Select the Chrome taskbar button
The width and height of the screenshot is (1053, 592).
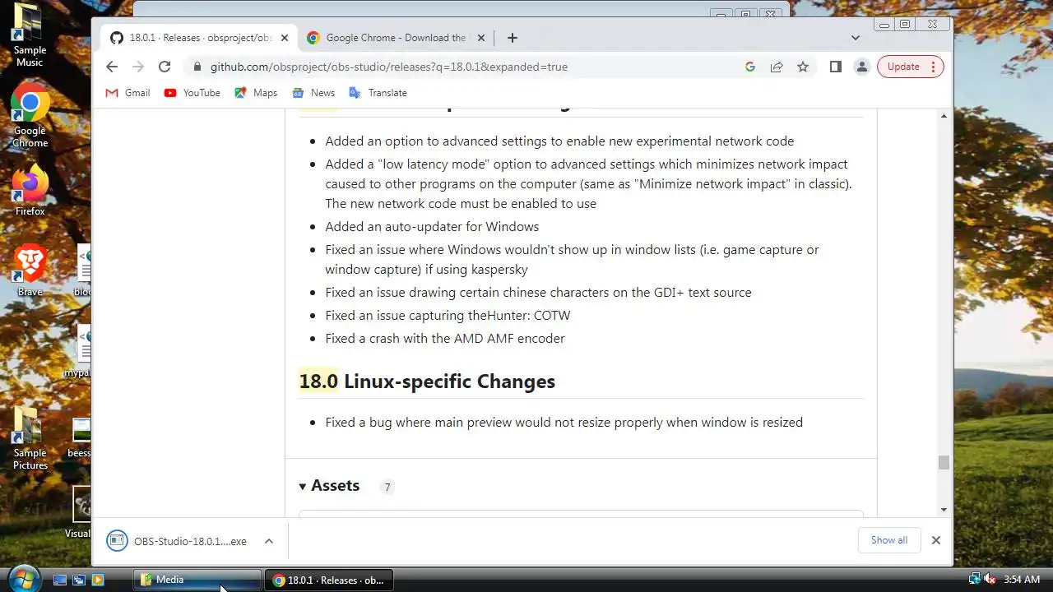[x=329, y=580]
